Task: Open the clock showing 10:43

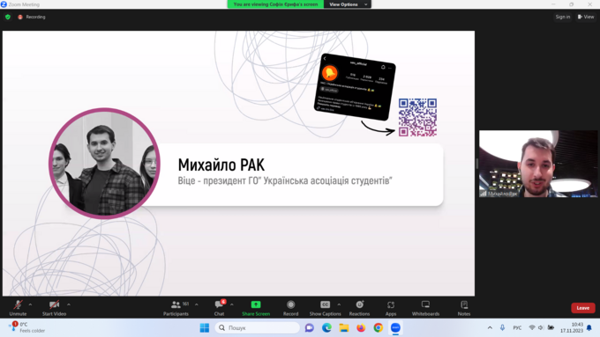Action: click(x=572, y=327)
